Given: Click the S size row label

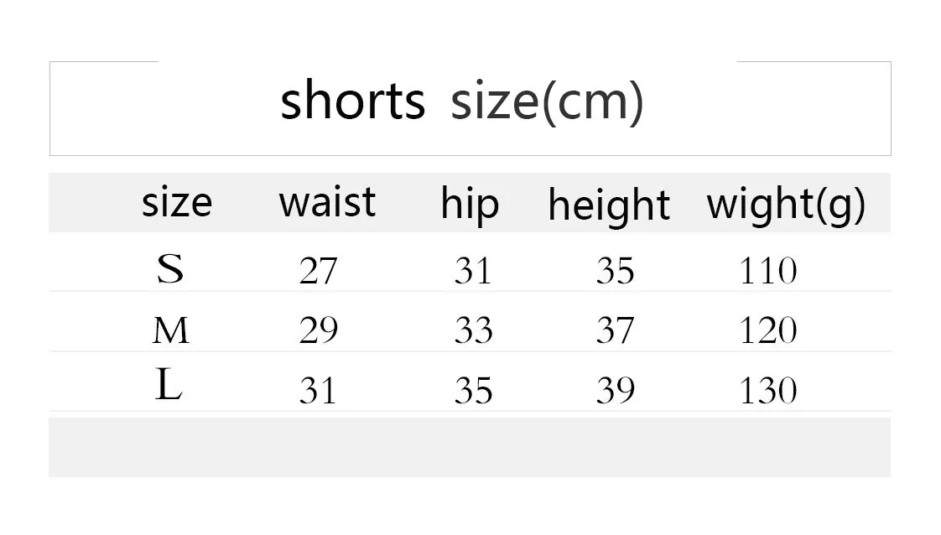Looking at the screenshot, I should coord(170,268).
